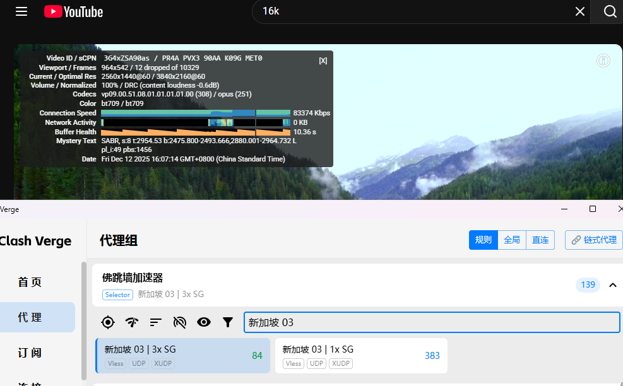Viewport: 623px width, 386px height.
Task: Collapse the 佛跳墙加速器 proxy group
Action: coord(613,285)
